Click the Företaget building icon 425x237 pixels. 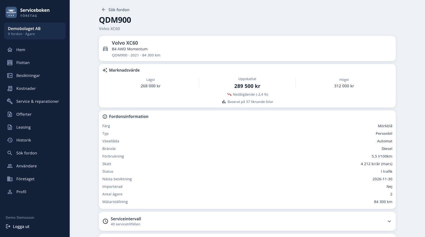[10, 179]
